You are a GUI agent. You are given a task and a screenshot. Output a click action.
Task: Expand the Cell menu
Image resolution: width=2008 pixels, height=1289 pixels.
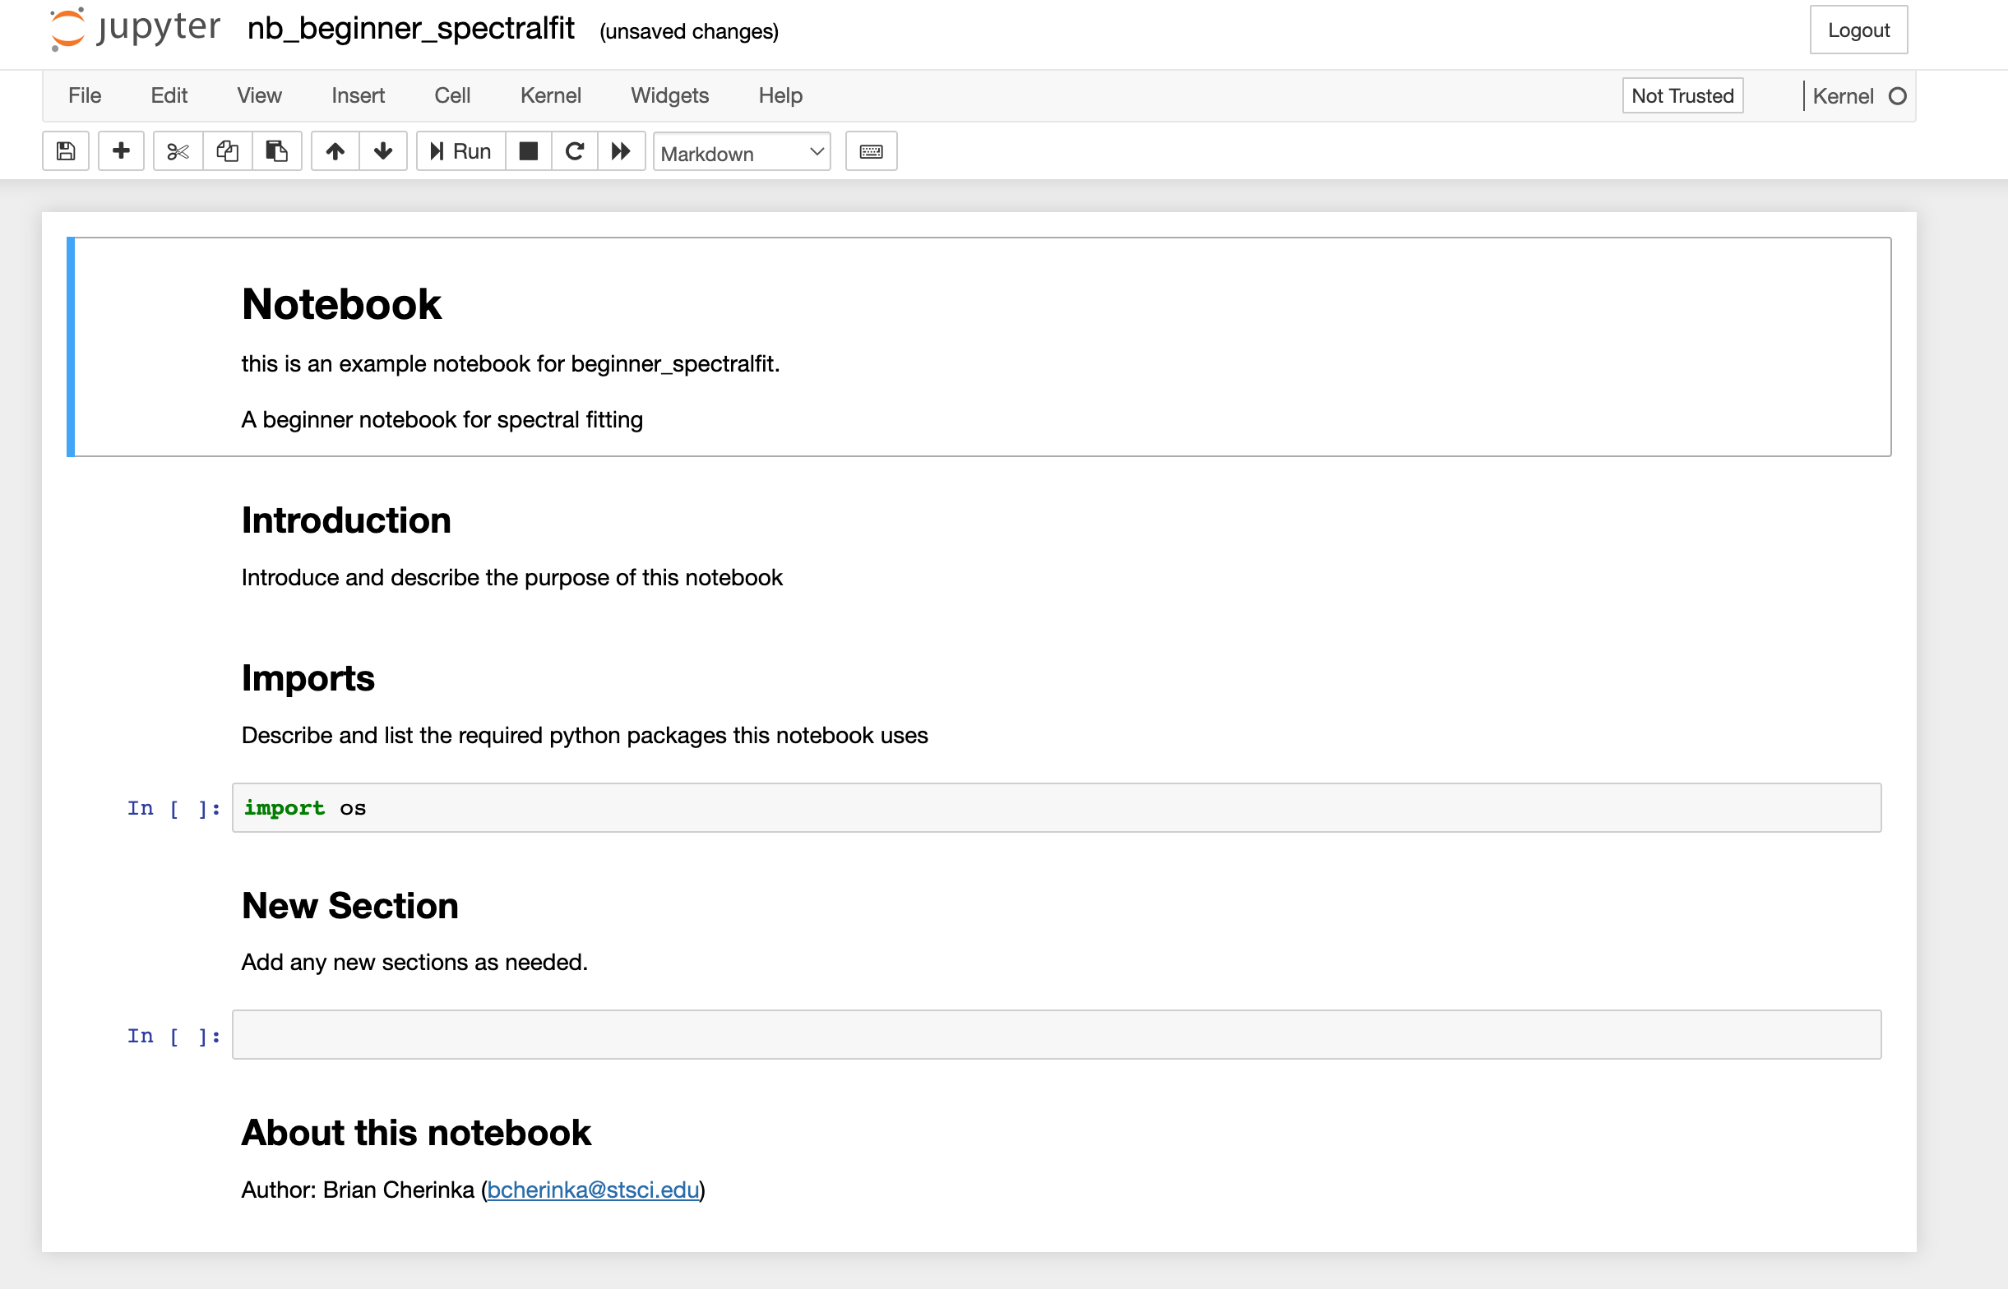[x=451, y=95]
